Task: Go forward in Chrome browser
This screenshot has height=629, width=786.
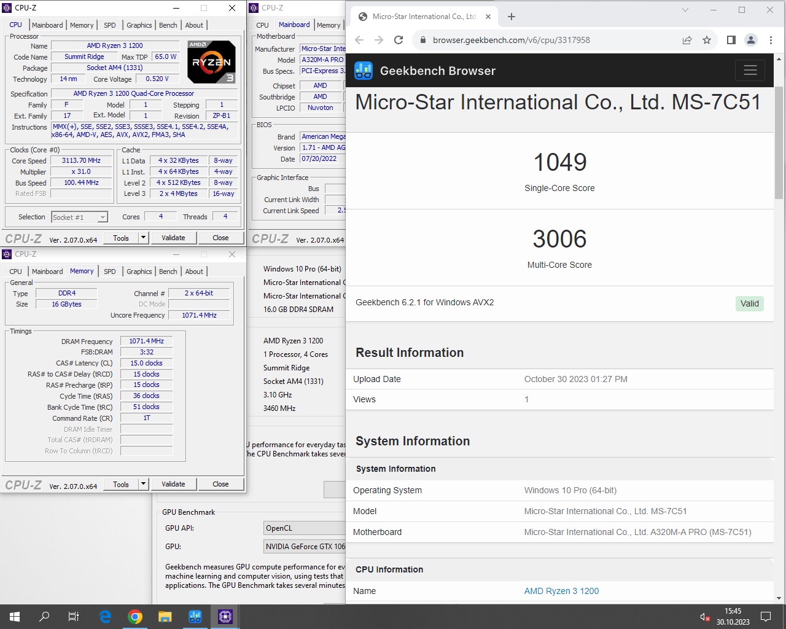Action: pyautogui.click(x=379, y=40)
